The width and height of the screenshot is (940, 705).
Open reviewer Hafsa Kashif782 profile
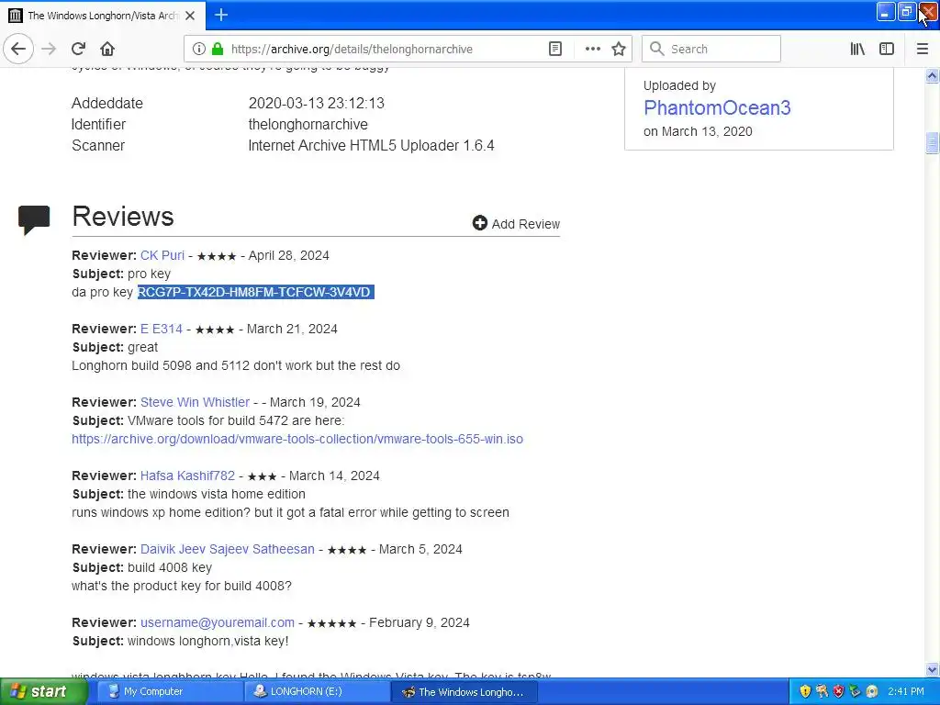187,476
